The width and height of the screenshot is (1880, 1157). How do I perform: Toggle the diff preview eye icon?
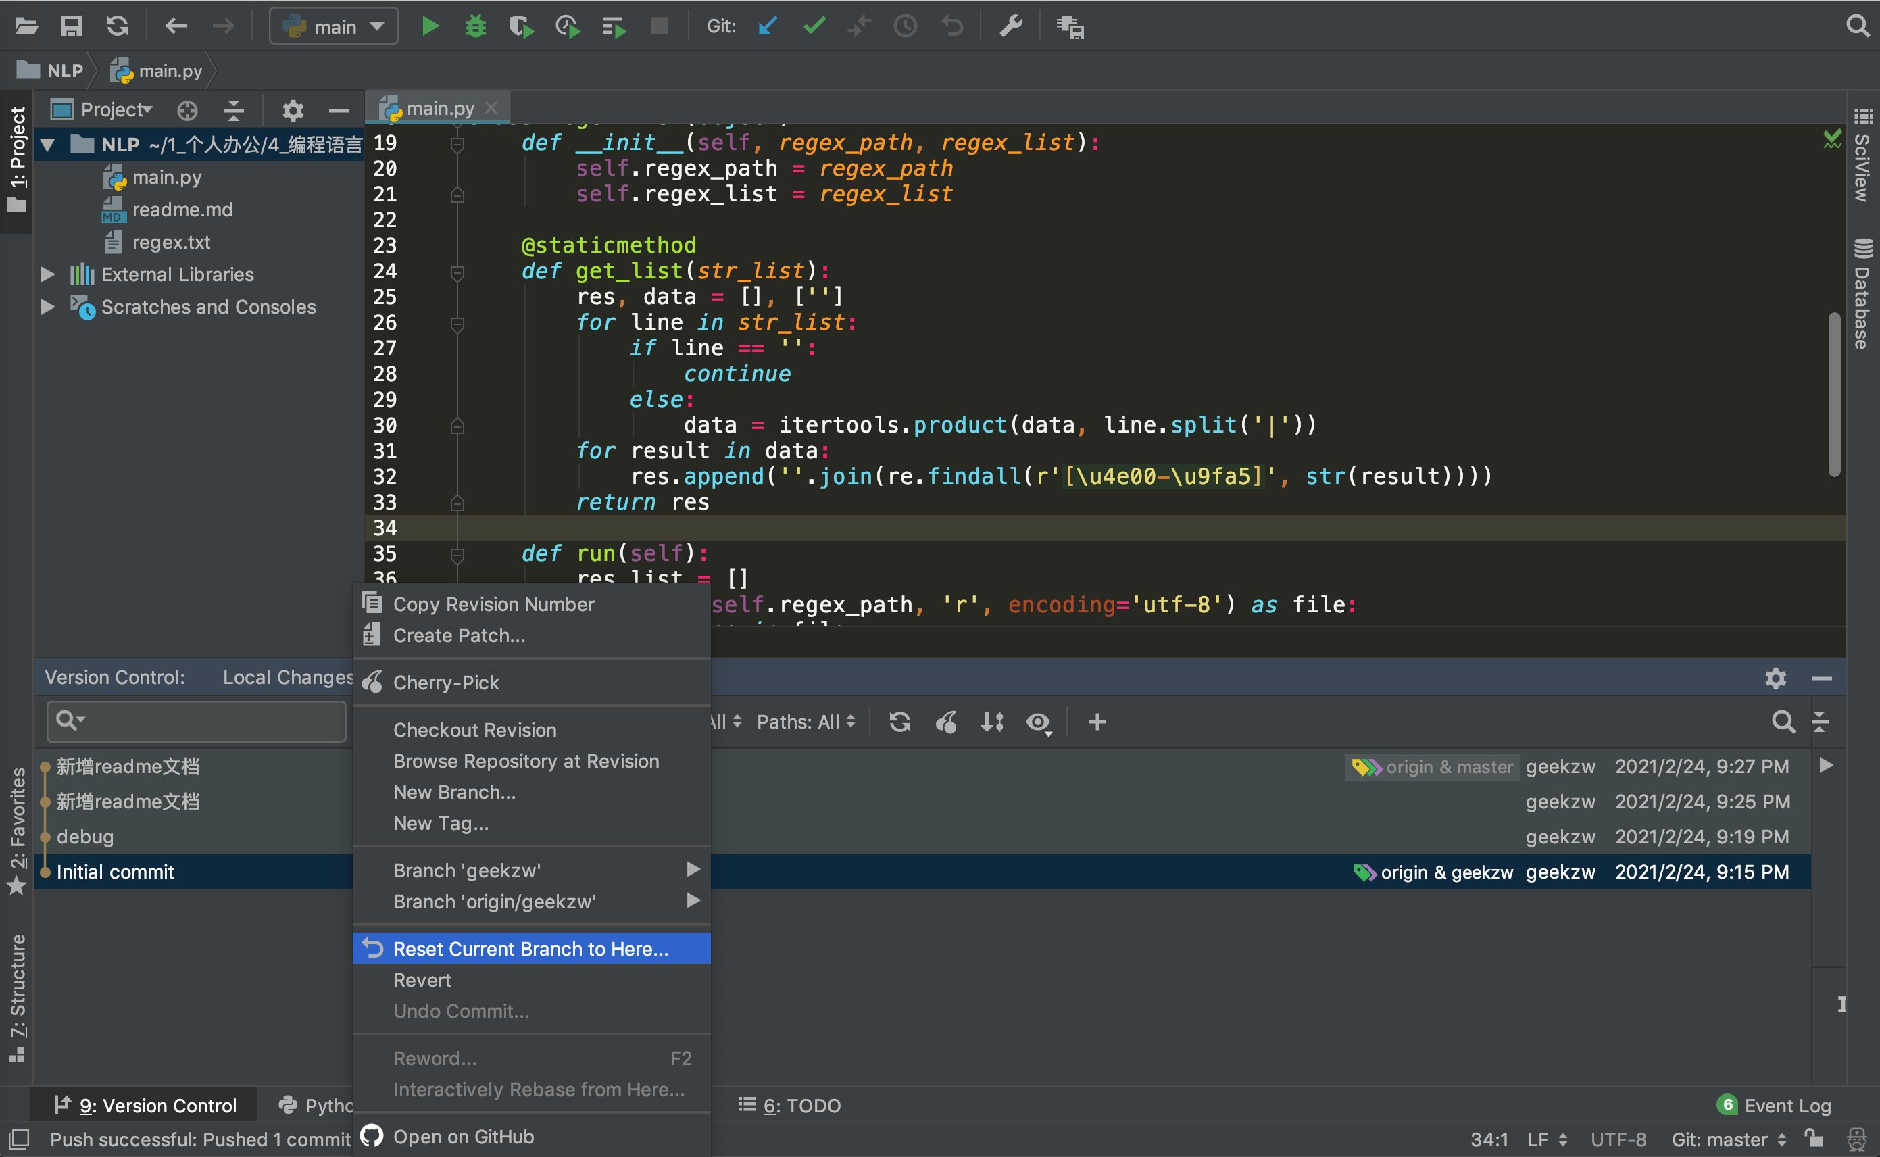pyautogui.click(x=1038, y=722)
